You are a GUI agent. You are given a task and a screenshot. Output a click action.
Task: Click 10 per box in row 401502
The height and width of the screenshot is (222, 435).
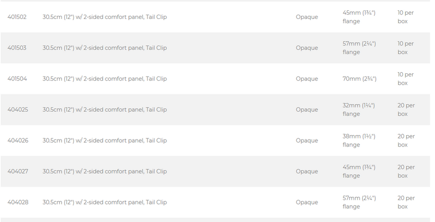pos(406,17)
